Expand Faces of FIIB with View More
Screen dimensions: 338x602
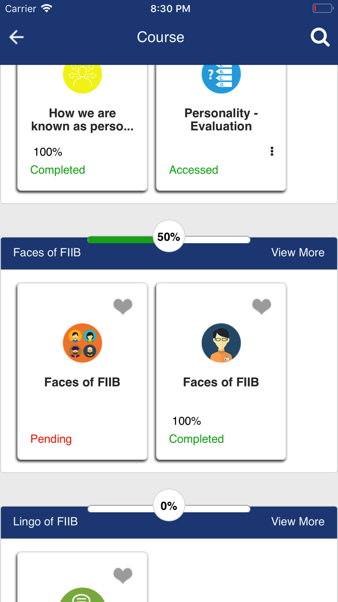(x=298, y=253)
